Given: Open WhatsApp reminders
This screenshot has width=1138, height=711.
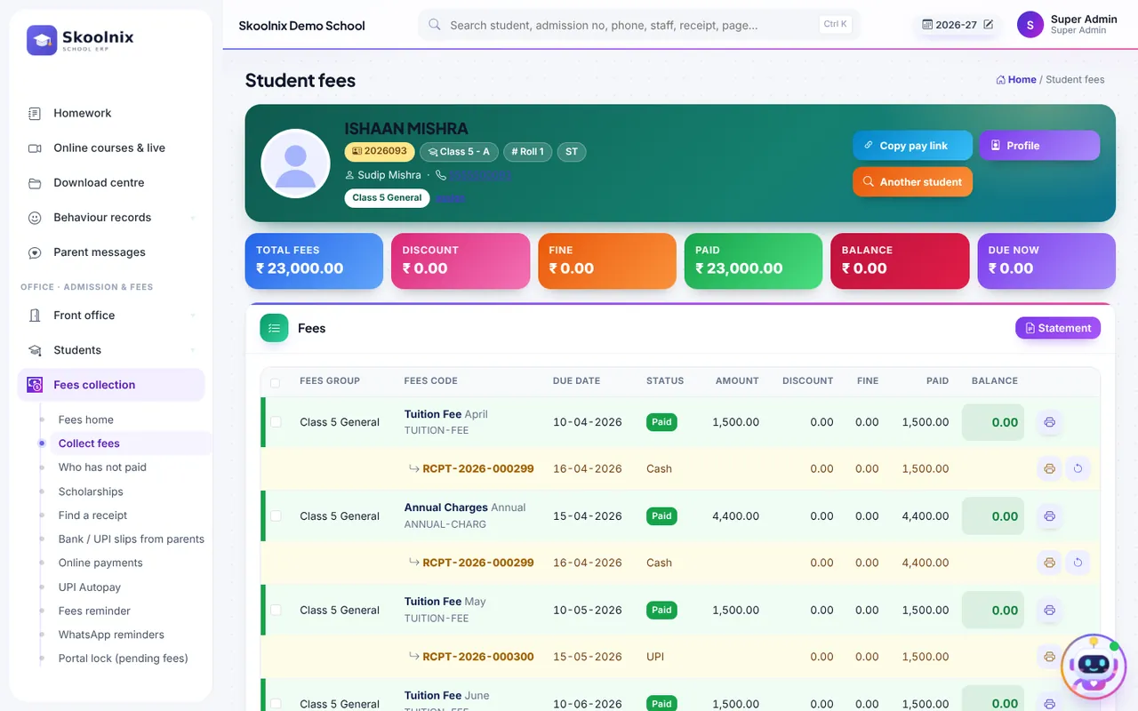Looking at the screenshot, I should [111, 635].
